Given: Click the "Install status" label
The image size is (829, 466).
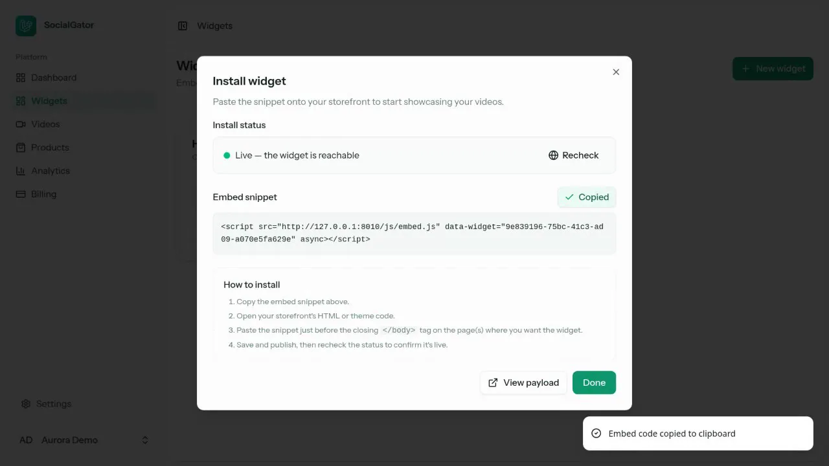Looking at the screenshot, I should point(239,125).
